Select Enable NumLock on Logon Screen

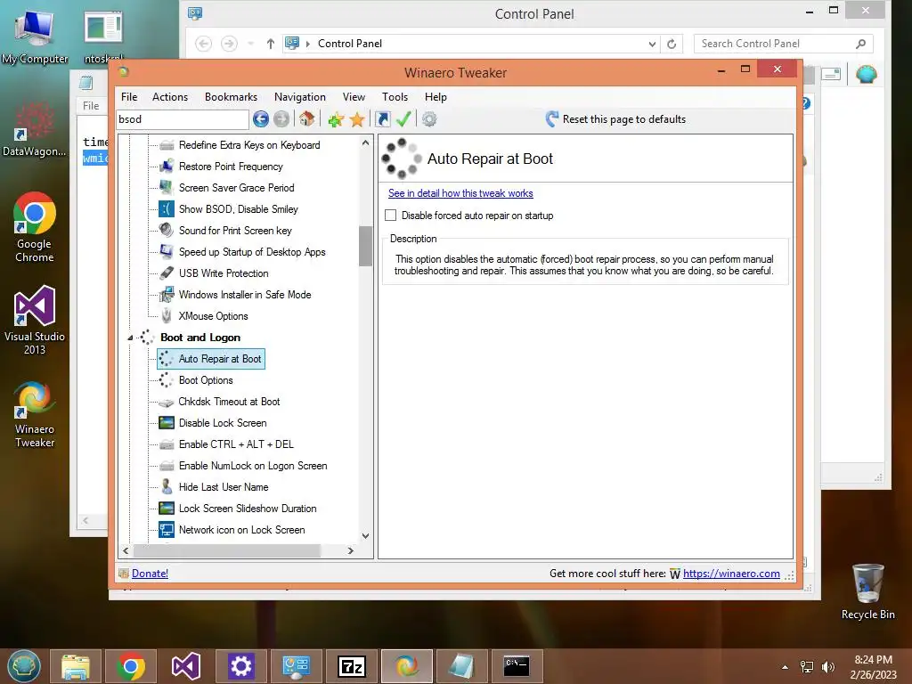tap(253, 466)
